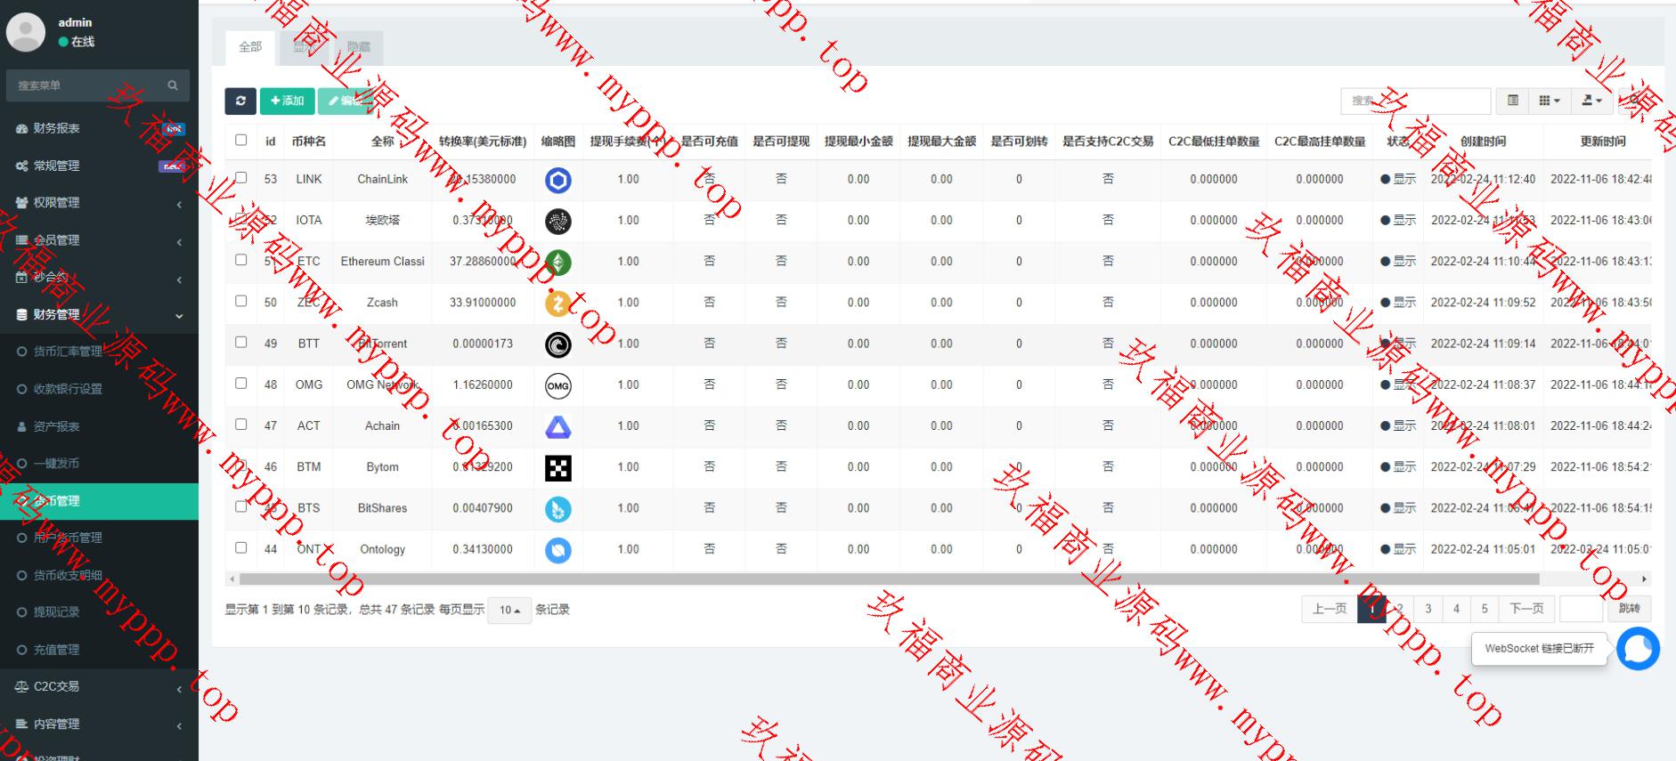Screen dimensions: 1676x761
Task: Click the BitTorrent coin thumbnail
Action: point(558,344)
